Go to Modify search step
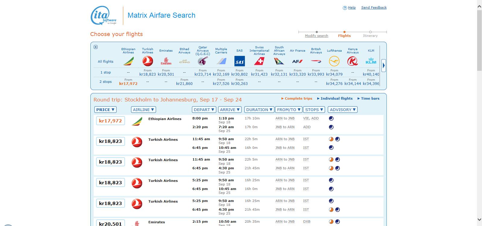The width and height of the screenshot is (482, 226). [x=317, y=36]
